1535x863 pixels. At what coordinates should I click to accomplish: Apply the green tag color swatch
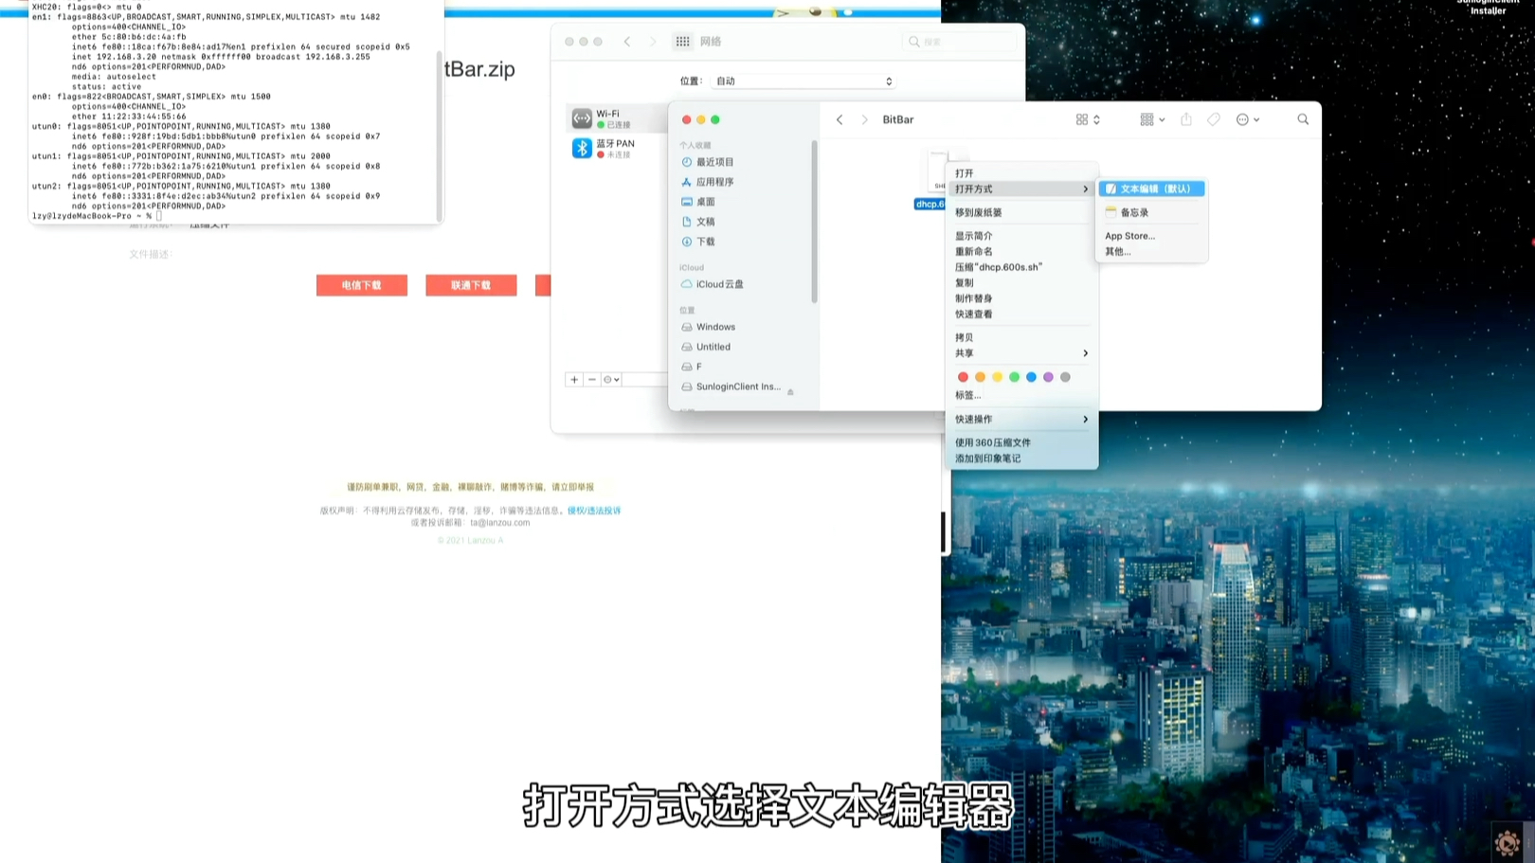(x=1014, y=376)
